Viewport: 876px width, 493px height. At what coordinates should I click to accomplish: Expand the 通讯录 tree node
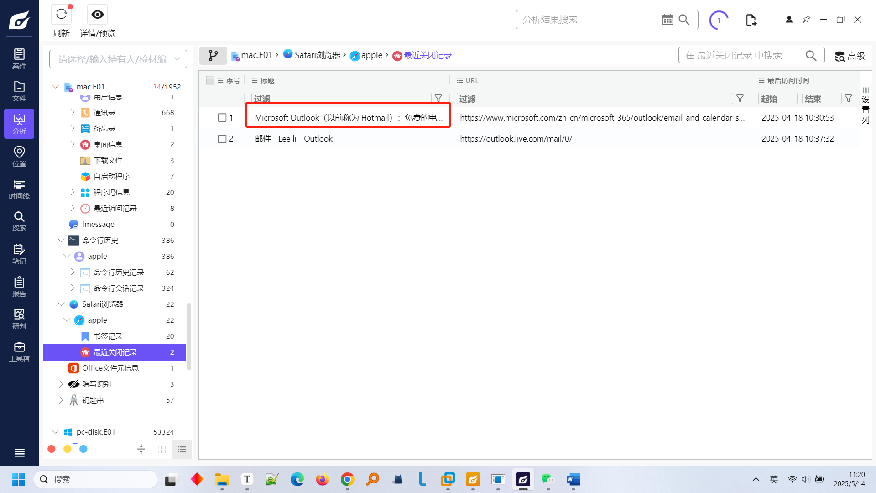[x=73, y=112]
